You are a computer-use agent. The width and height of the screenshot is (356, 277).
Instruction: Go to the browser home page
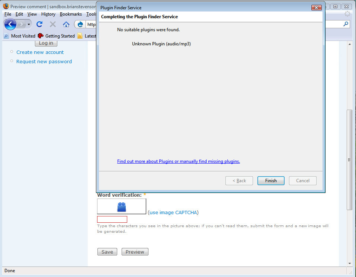tap(67, 24)
